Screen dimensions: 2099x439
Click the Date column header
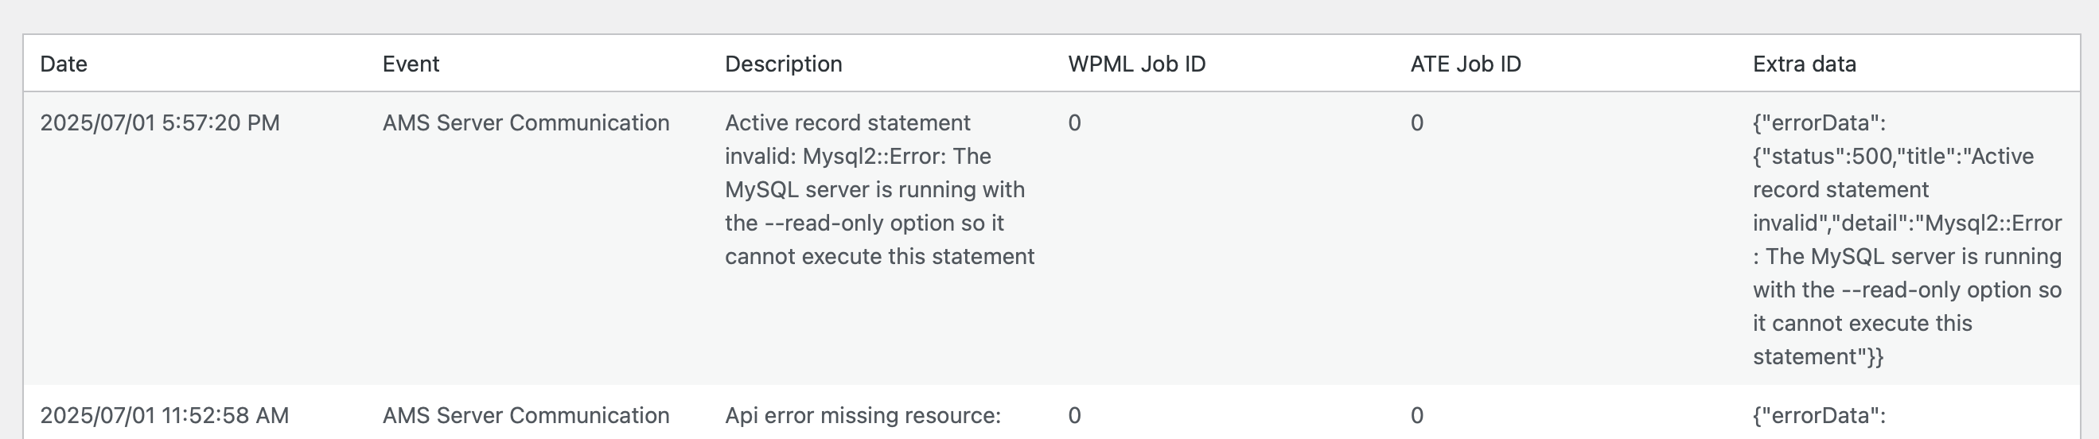(64, 64)
